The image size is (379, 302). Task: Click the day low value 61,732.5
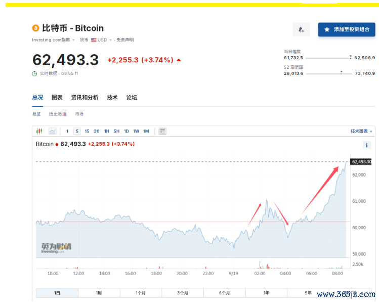(293, 58)
